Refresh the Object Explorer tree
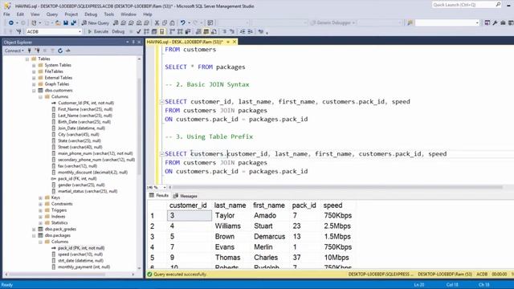This screenshot has height=289, width=514. pyautogui.click(x=60, y=51)
